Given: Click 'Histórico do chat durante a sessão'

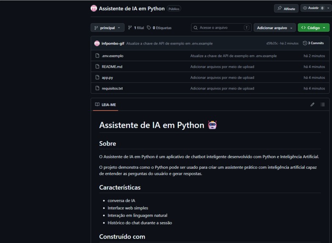Looking at the screenshot, I should click(140, 223).
